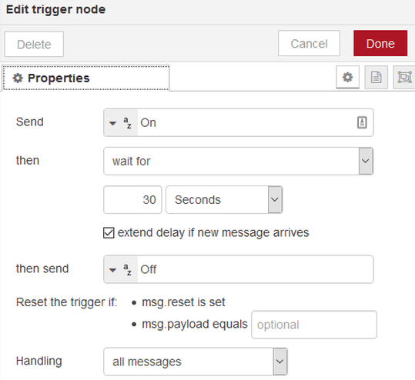The height and width of the screenshot is (380, 415).
Task: Click the Off value text field
Action: point(255,269)
